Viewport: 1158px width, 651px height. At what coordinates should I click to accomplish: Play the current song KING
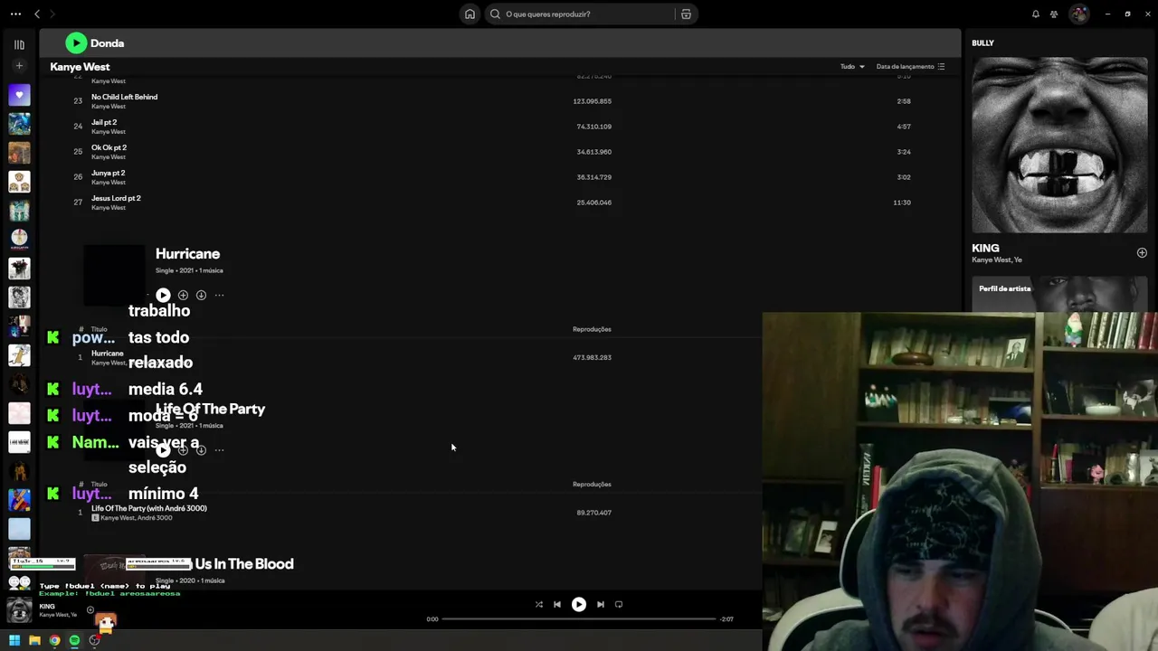coord(578,604)
